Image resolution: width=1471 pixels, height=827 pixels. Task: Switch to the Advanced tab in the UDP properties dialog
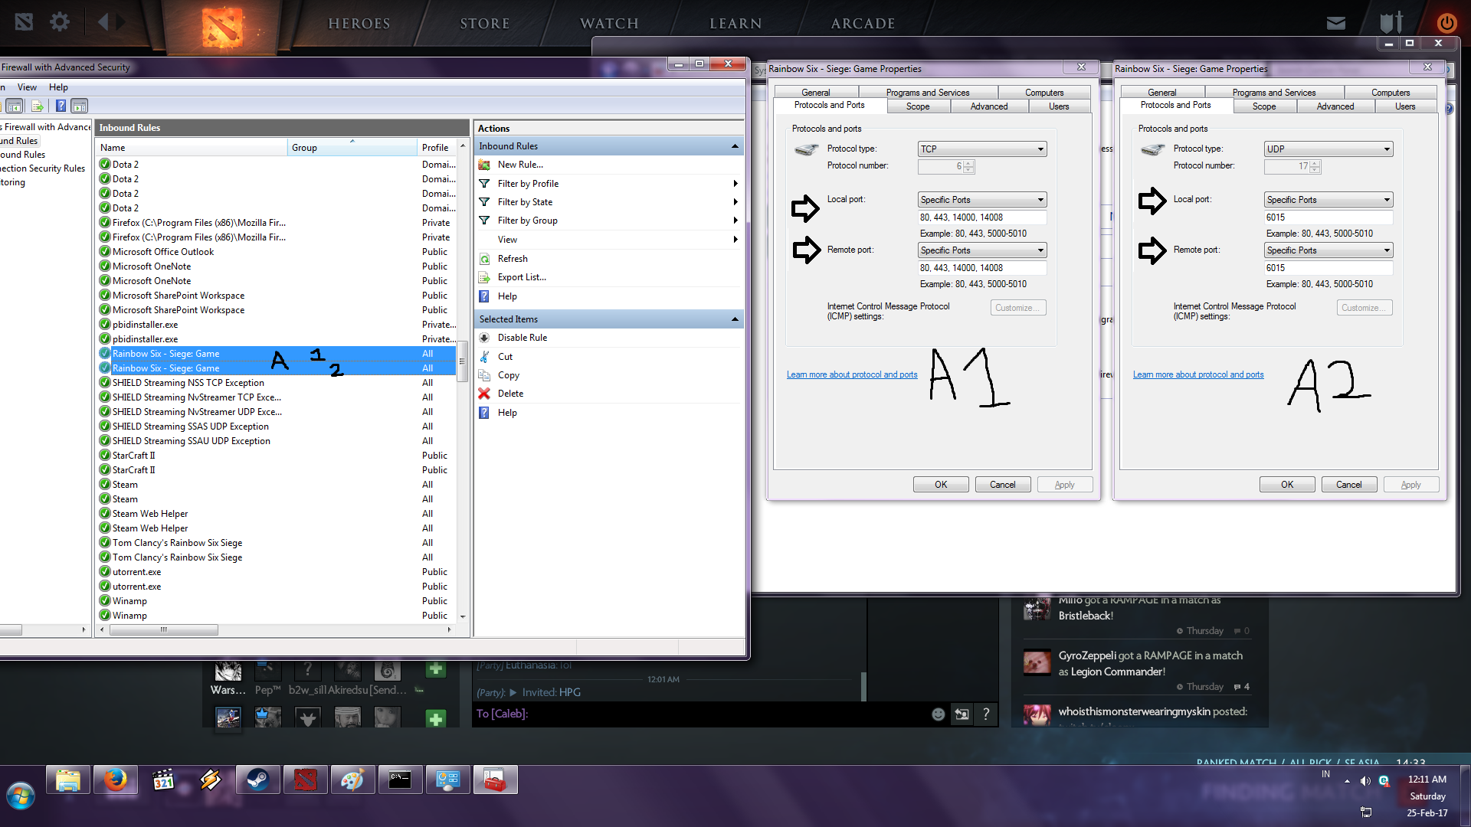[x=1335, y=106]
